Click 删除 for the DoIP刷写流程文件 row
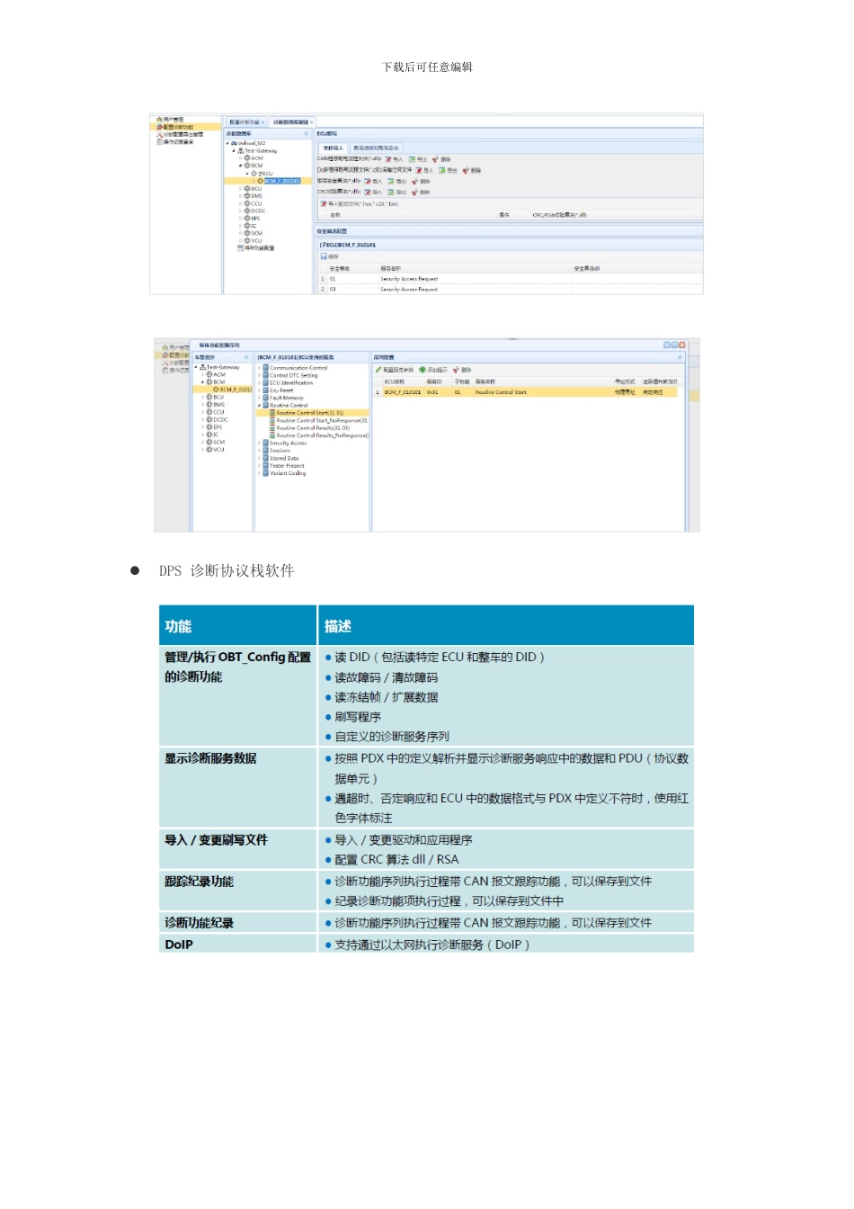This screenshot has height=1209, width=854. [472, 170]
